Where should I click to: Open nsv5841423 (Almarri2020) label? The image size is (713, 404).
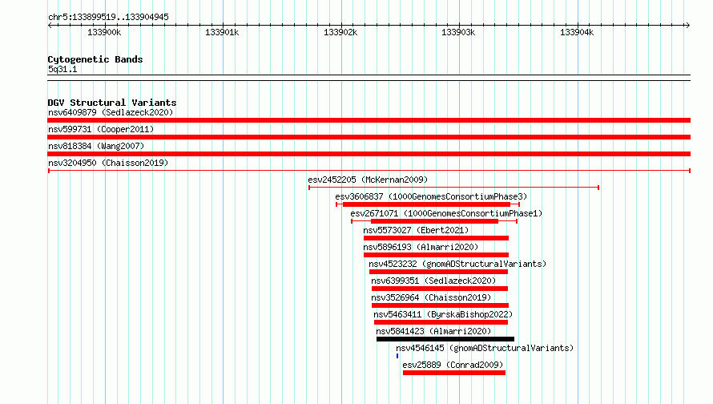[433, 331]
